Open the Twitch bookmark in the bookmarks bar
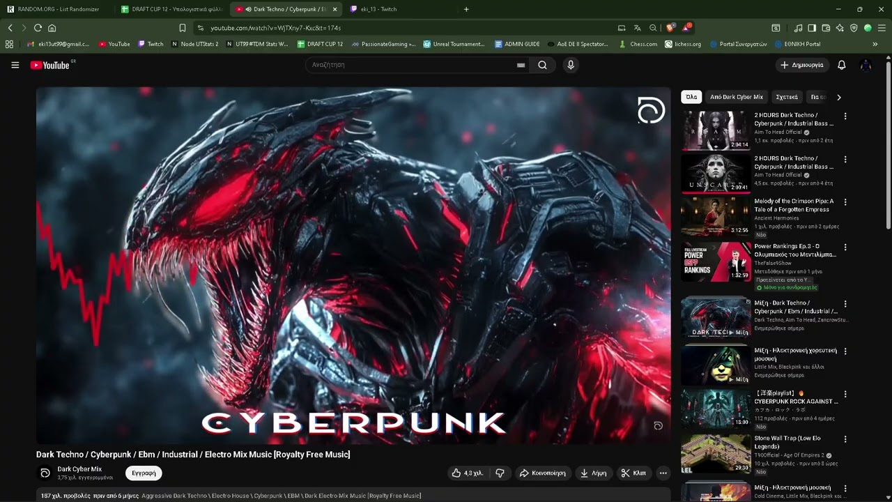892x502 pixels. click(151, 44)
